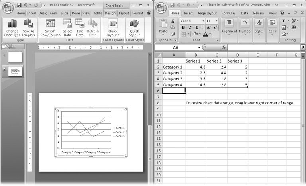
Task: Click the insert function fx icon
Action: tap(224, 47)
